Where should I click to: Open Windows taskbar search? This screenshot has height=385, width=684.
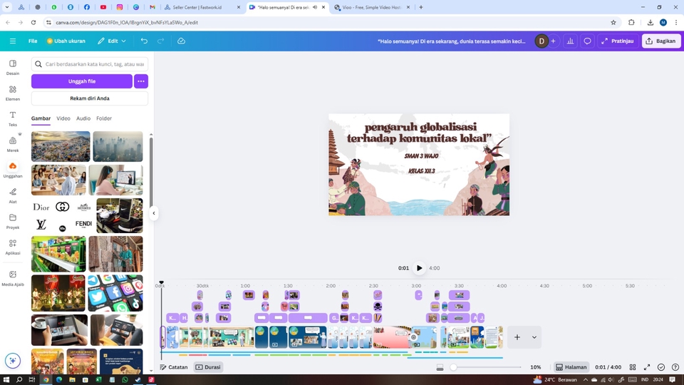[19, 380]
